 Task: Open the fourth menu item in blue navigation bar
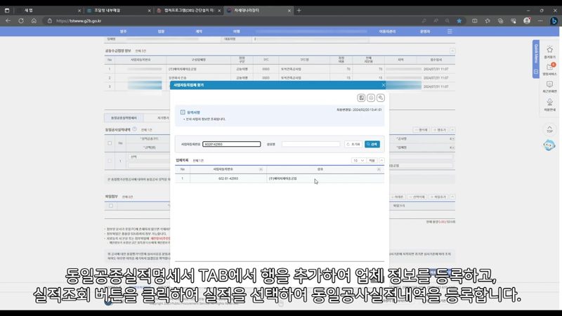tap(237, 32)
